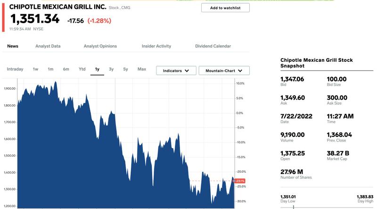
Task: Click the Market Cap 38.27 B value
Action: coord(338,153)
